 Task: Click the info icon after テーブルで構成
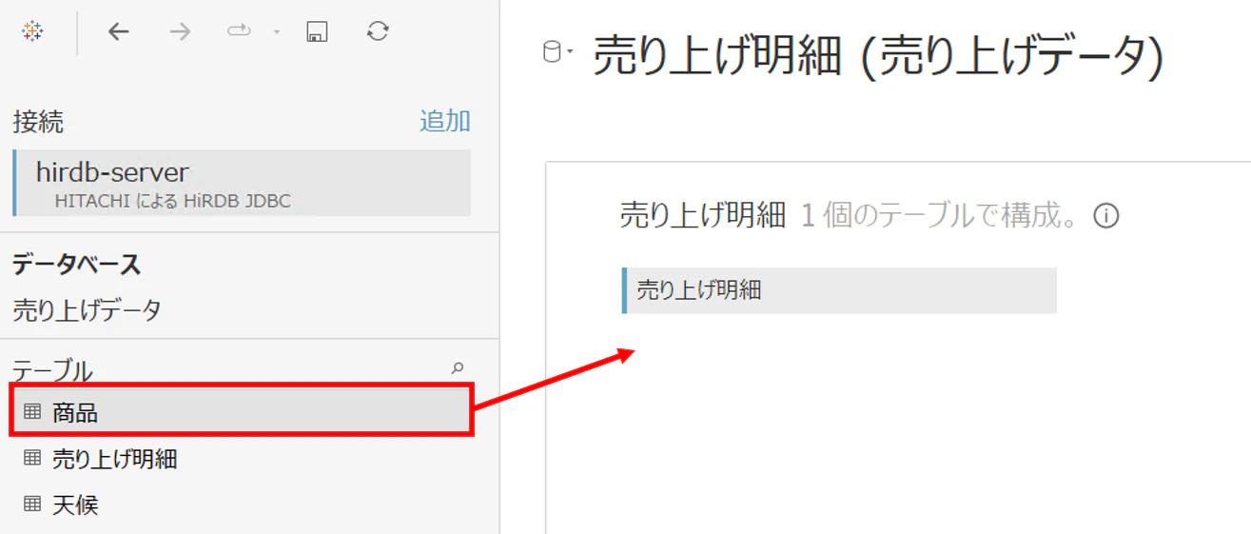click(x=1105, y=216)
